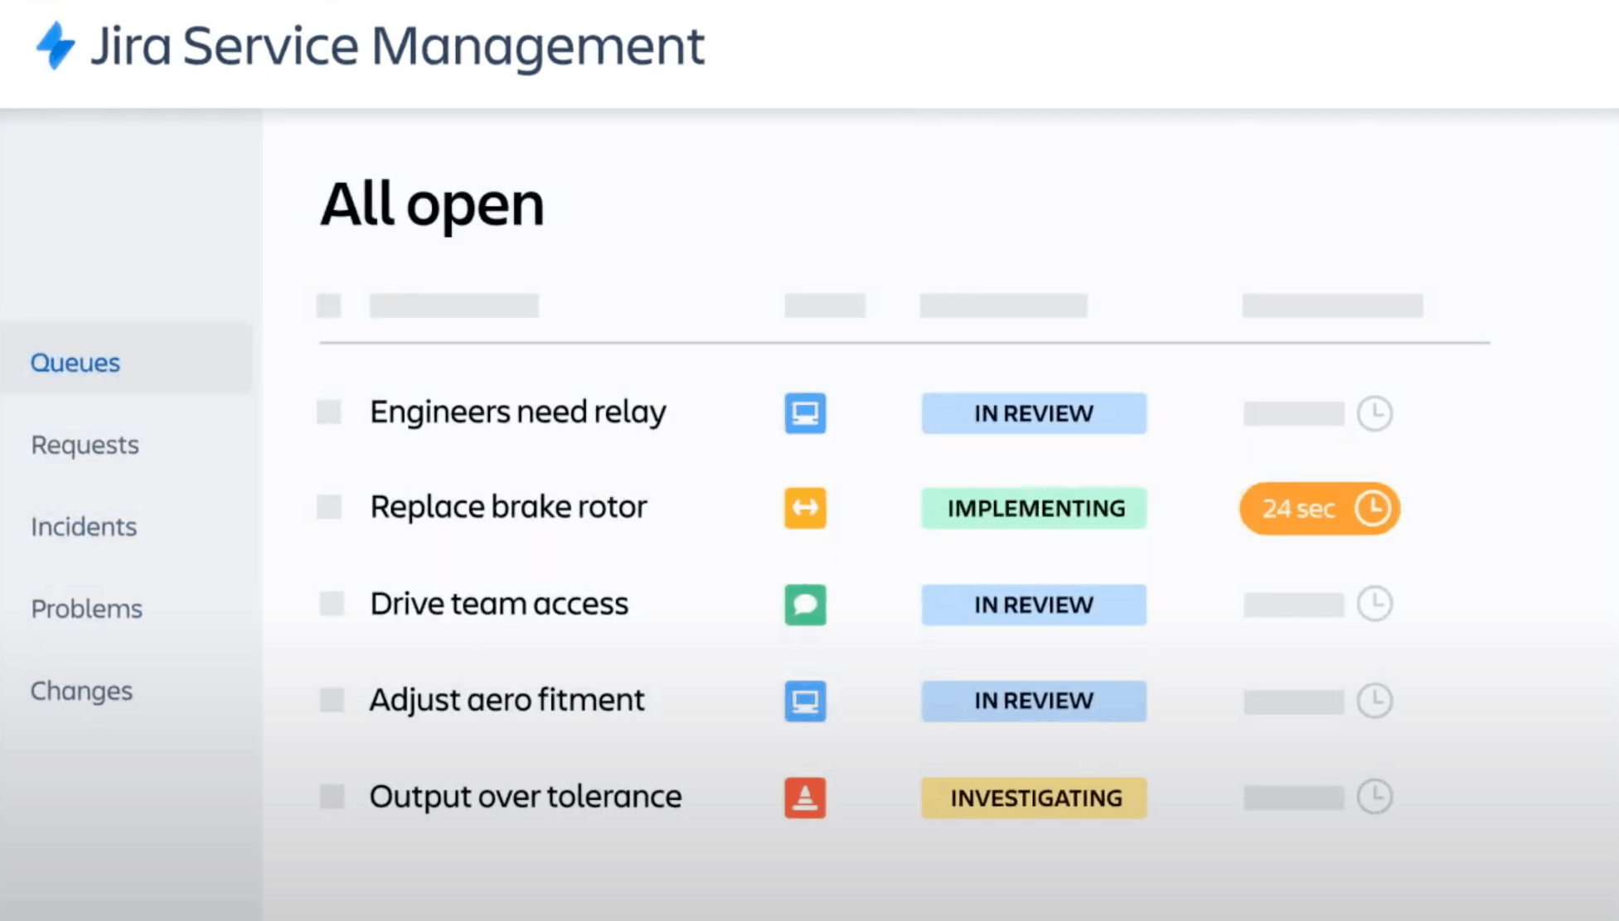
Task: Tick the checkbox for Engineers need relay
Action: click(x=329, y=412)
